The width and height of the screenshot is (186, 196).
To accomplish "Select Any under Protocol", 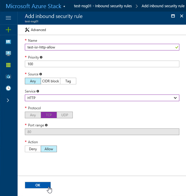I will [x=33, y=115].
